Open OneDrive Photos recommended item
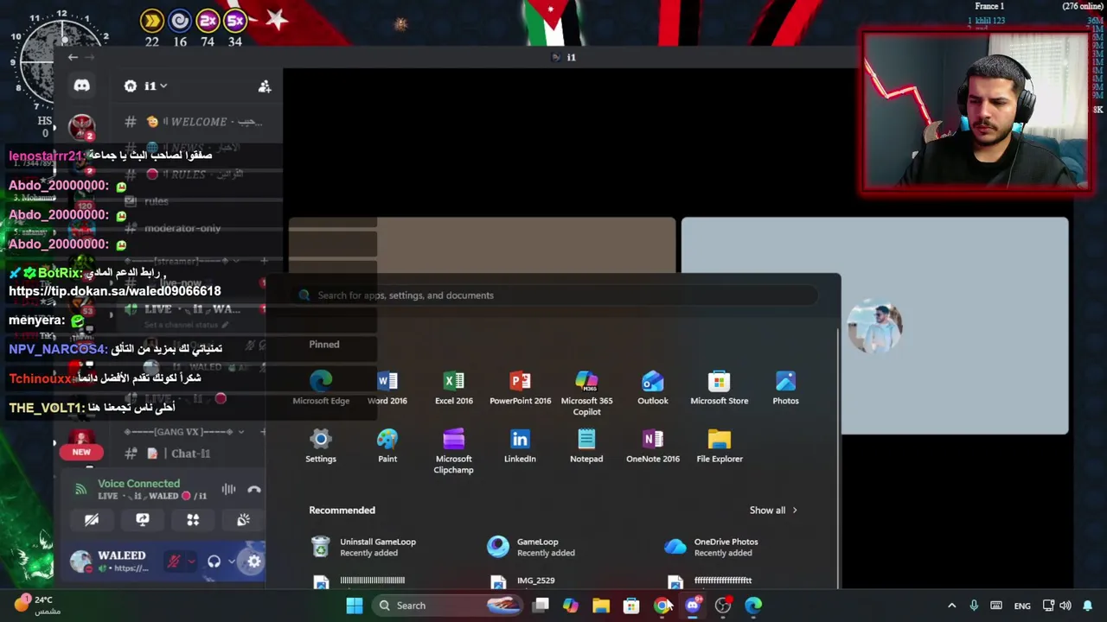Image resolution: width=1107 pixels, height=622 pixels. click(712, 547)
